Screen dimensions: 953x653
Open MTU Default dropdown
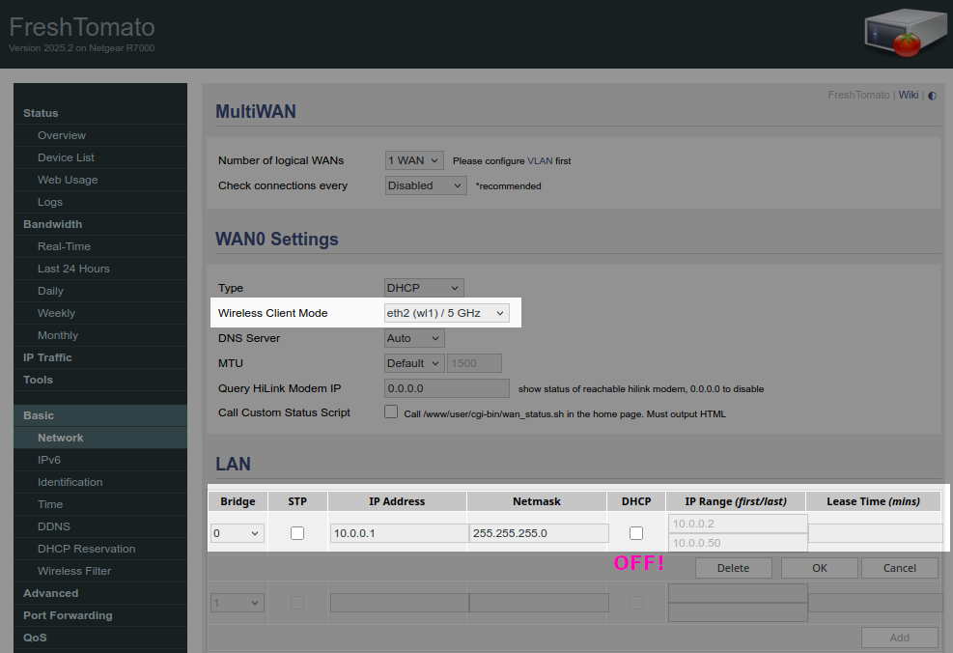point(414,363)
